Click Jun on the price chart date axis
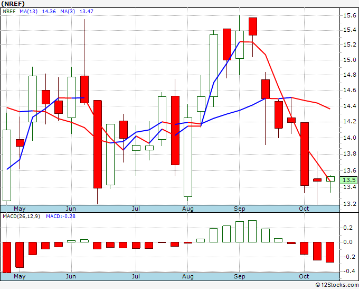Screen dimensions: 359x289 [x=71, y=209]
